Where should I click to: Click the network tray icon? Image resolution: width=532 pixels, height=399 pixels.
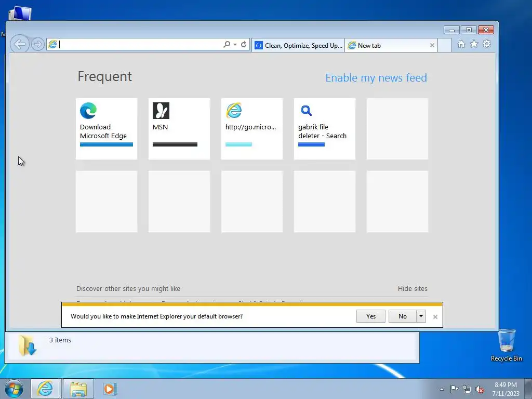pyautogui.click(x=467, y=389)
